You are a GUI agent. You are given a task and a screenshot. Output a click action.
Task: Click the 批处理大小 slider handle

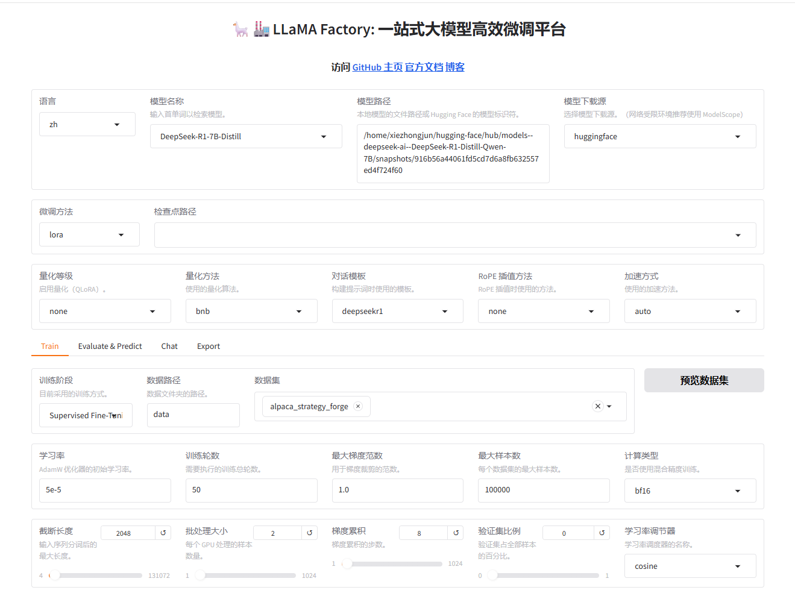(x=200, y=575)
